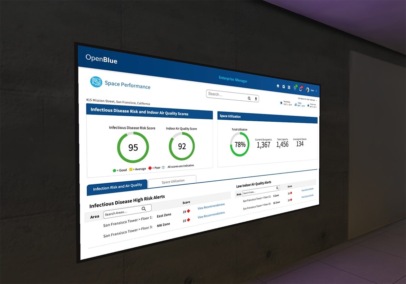The image size is (406, 284).
Task: Click Today's cloudy weather icon
Action: click(x=296, y=105)
